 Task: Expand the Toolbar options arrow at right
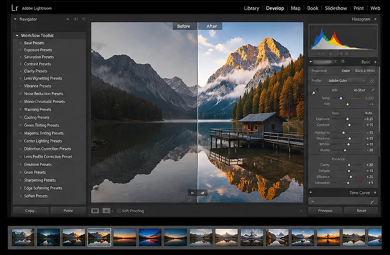click(300, 211)
